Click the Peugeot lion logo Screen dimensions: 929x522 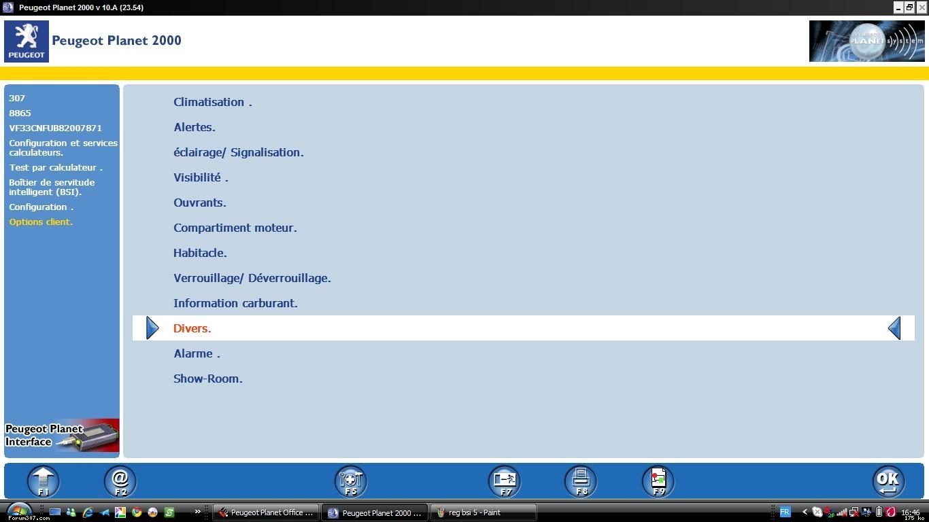[x=27, y=41]
